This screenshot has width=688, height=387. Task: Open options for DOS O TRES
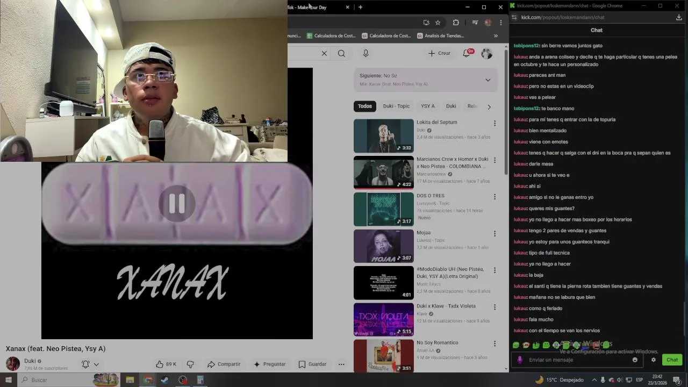(x=494, y=197)
